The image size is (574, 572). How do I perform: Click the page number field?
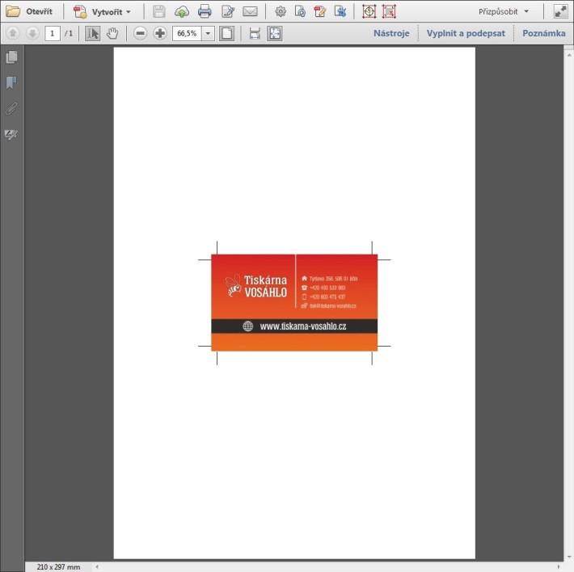coord(53,33)
